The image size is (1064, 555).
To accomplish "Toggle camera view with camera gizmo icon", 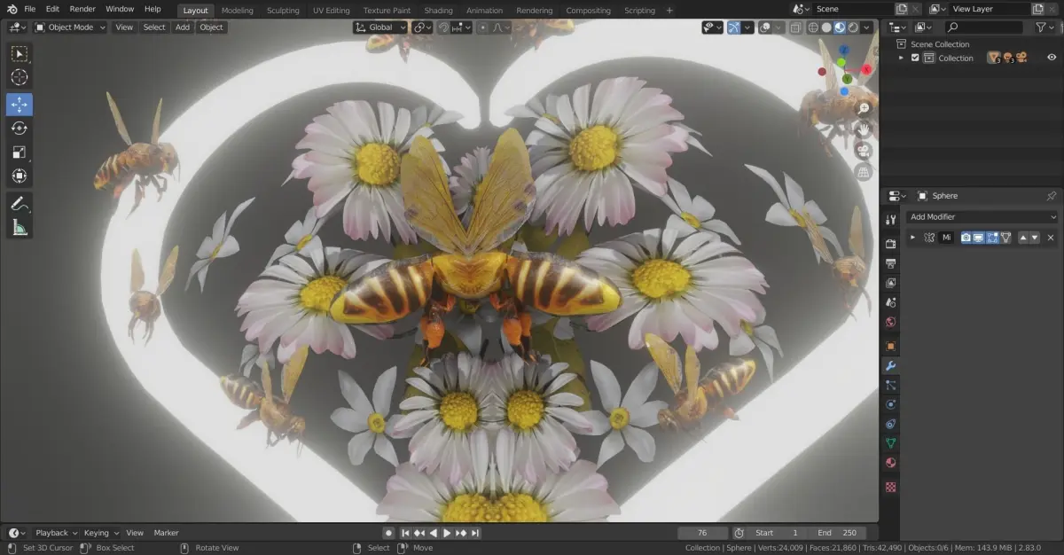I will 864,151.
